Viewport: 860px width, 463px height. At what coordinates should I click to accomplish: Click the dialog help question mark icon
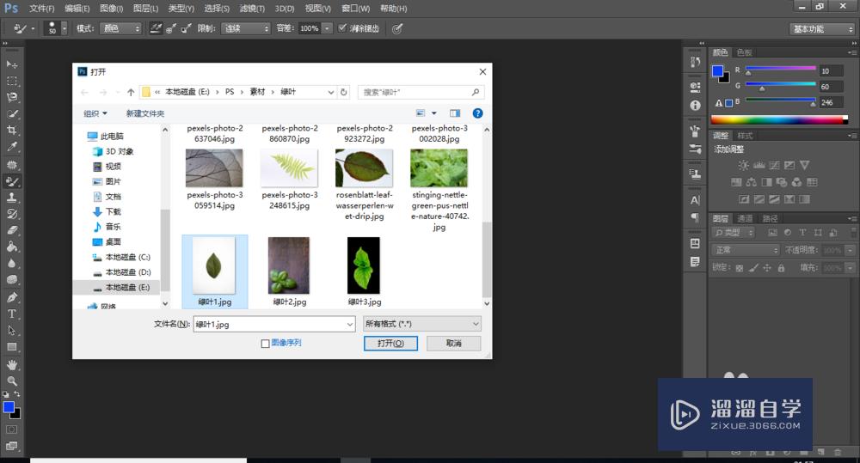[477, 113]
